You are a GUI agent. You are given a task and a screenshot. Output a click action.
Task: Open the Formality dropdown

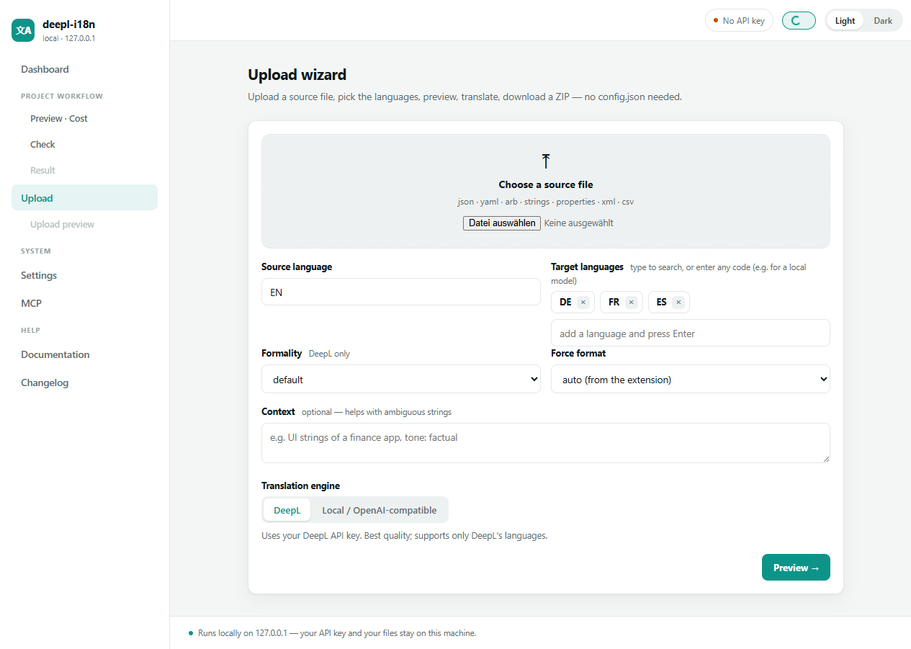[x=401, y=379]
